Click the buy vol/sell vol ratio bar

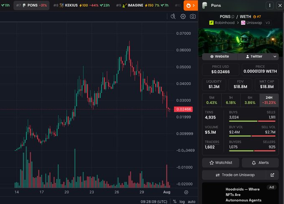(252, 136)
